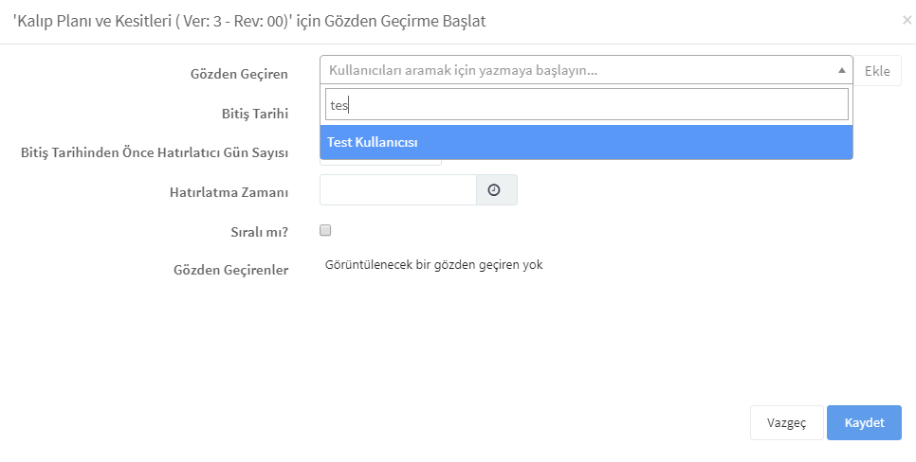
Task: Click the 'Bitiş Tarihi' label
Action: coord(255,114)
